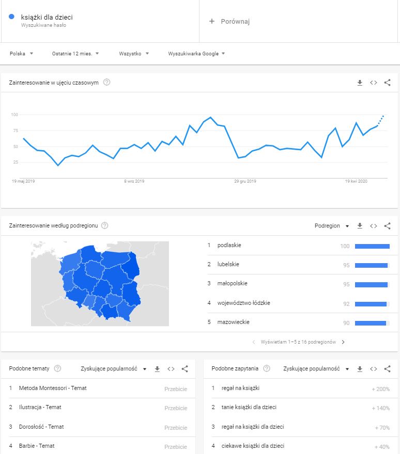Open help for Zainteresowanie w ujęciu czasowym
This screenshot has height=454, width=400.
point(106,83)
